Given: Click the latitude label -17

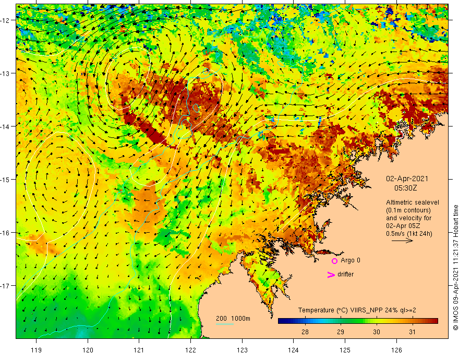Looking at the screenshot, I should pyautogui.click(x=5, y=286).
